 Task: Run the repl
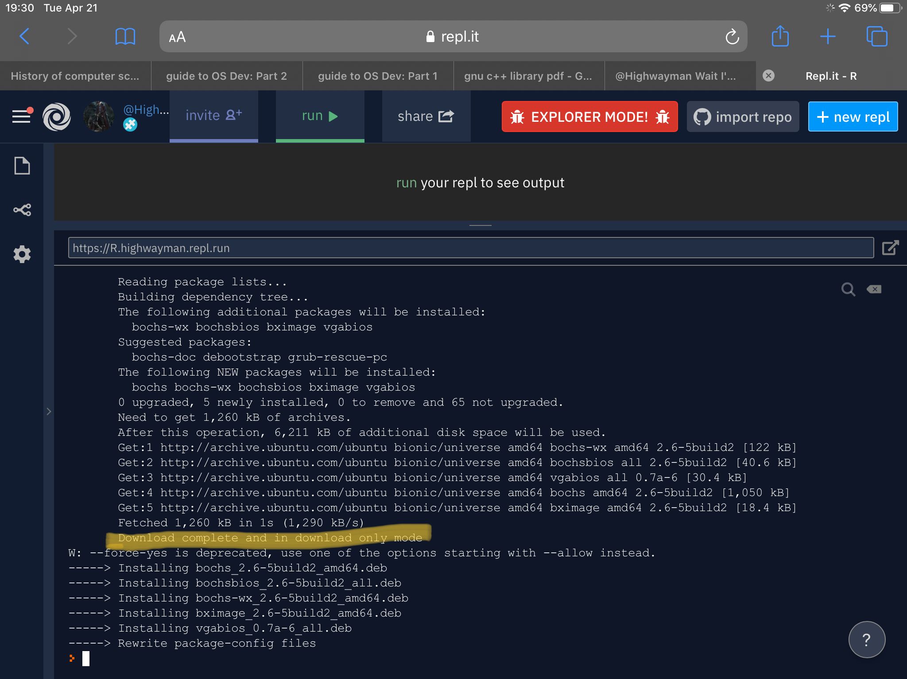(x=320, y=116)
